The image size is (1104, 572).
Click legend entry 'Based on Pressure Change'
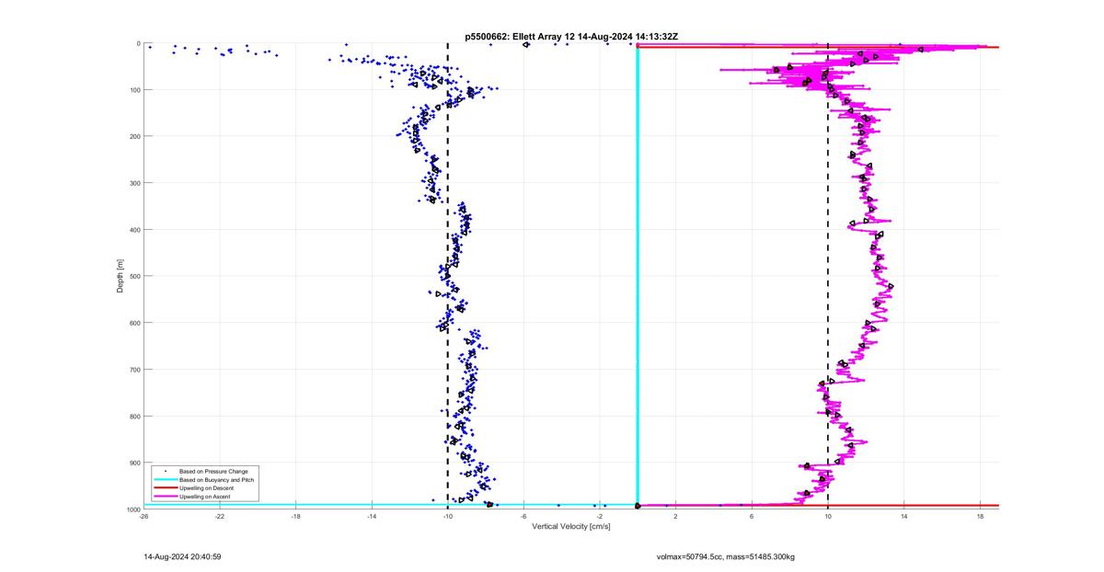click(213, 472)
